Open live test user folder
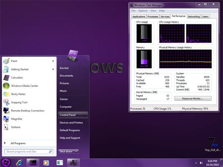 coord(64,68)
